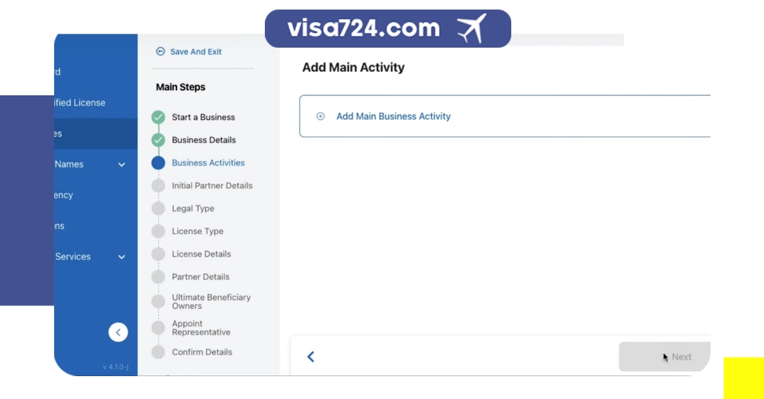This screenshot has width=764, height=399.
Task: Open the Ultimate Beneficiary Owners step
Action: pyautogui.click(x=211, y=301)
